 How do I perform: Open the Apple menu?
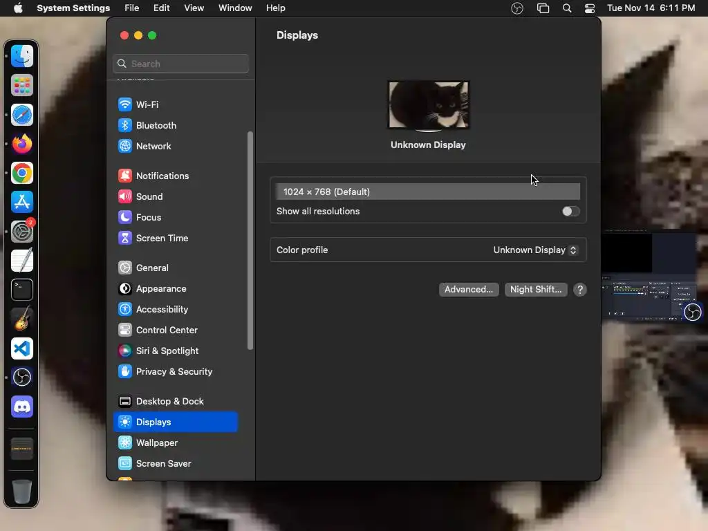point(18,8)
